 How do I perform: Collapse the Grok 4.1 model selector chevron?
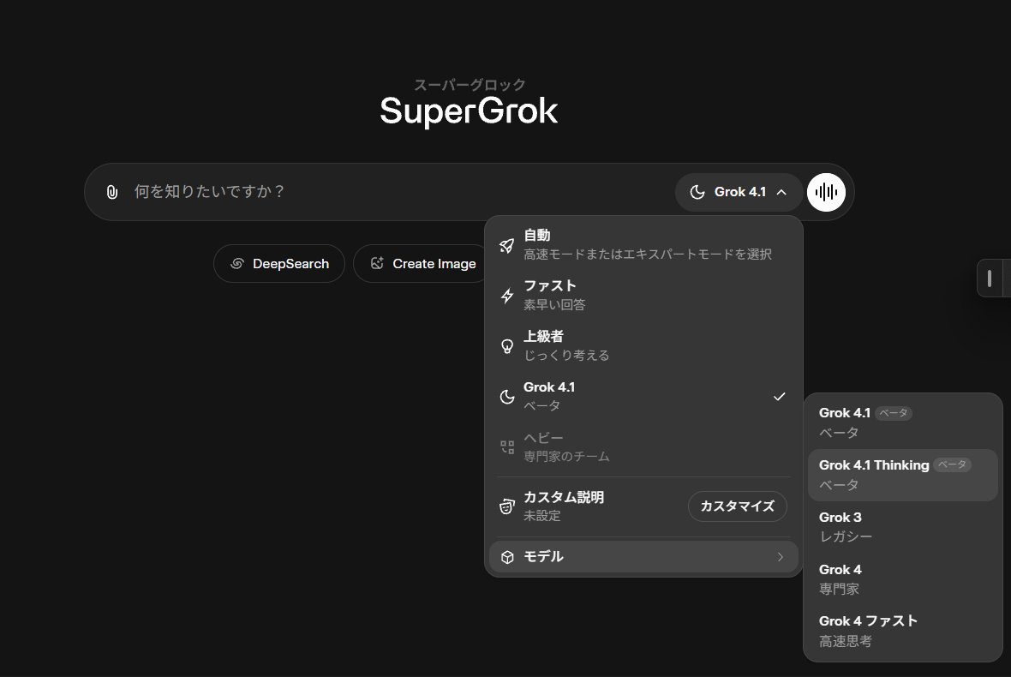[x=781, y=192]
